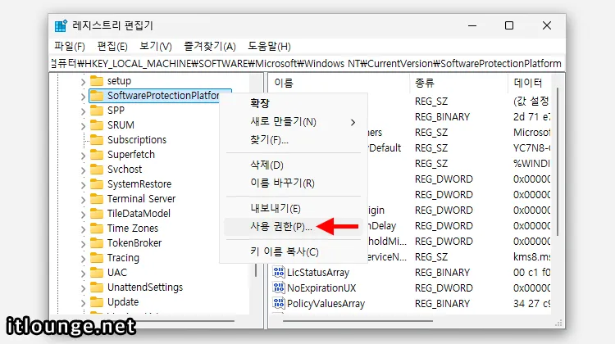The image size is (615, 344).
Task: Click the 데이터 column header
Action: 530,83
